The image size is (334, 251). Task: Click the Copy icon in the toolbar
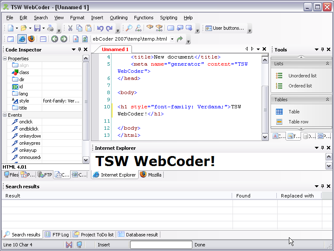[x=79, y=28]
